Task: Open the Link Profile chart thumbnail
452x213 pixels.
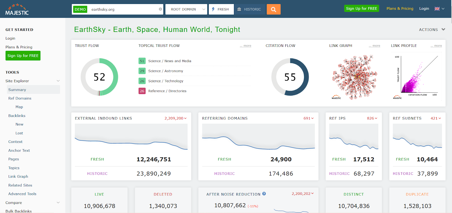Action: pos(416,77)
